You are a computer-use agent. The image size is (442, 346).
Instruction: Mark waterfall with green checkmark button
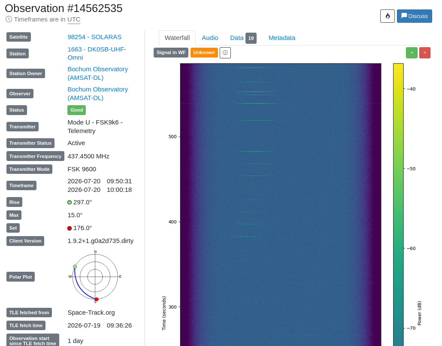coord(412,53)
